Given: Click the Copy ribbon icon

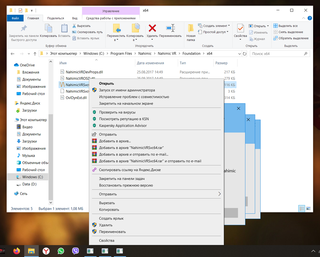Looking at the screenshot, I should [x=49, y=28].
